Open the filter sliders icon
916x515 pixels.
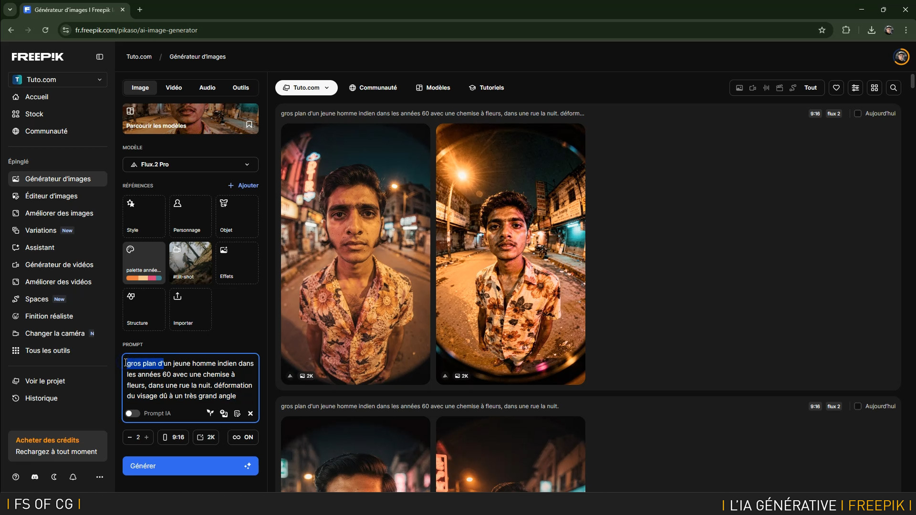tap(855, 88)
